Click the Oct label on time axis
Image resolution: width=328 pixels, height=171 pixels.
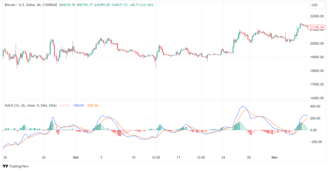pos(76,157)
